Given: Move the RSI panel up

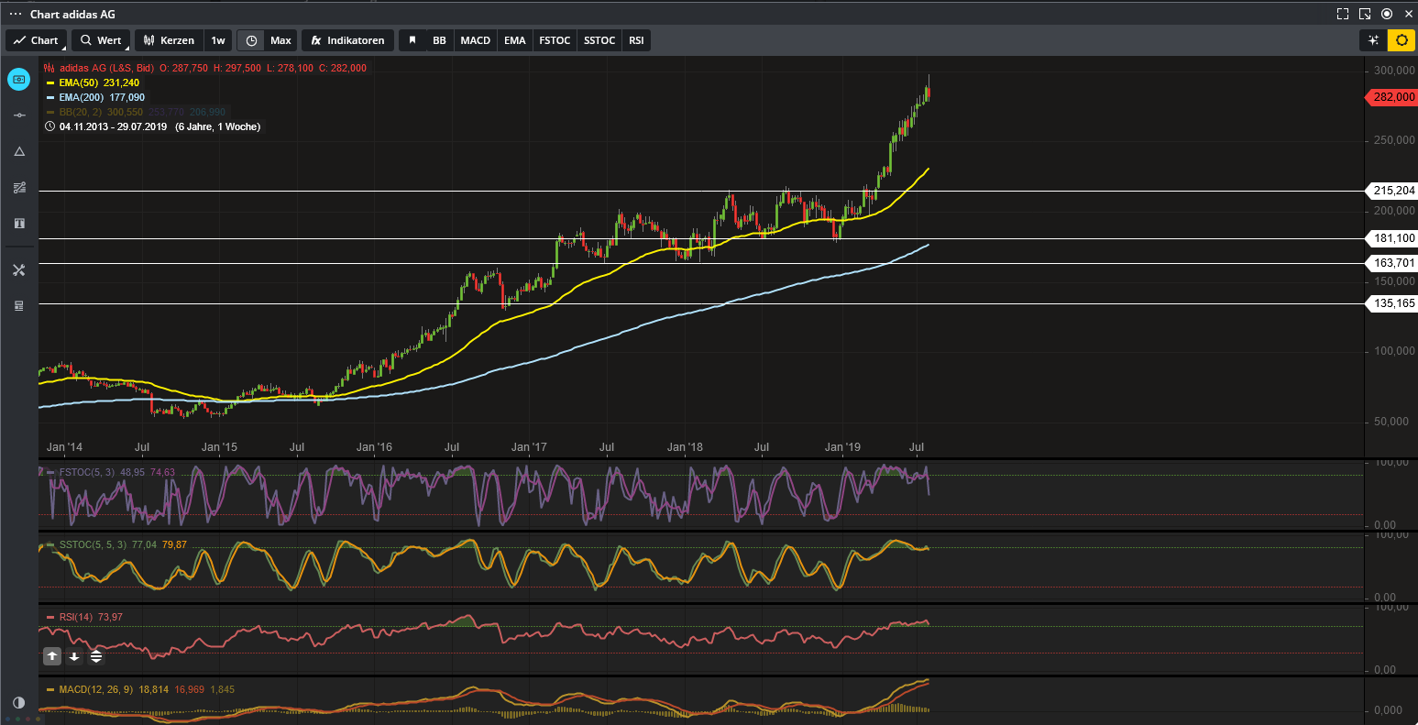Looking at the screenshot, I should (52, 656).
